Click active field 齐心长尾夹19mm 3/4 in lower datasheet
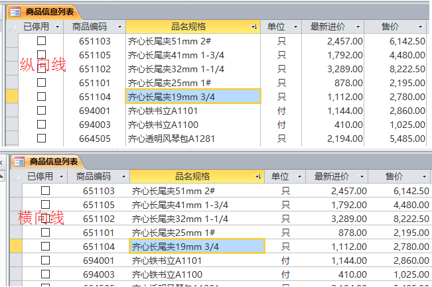 197,247
